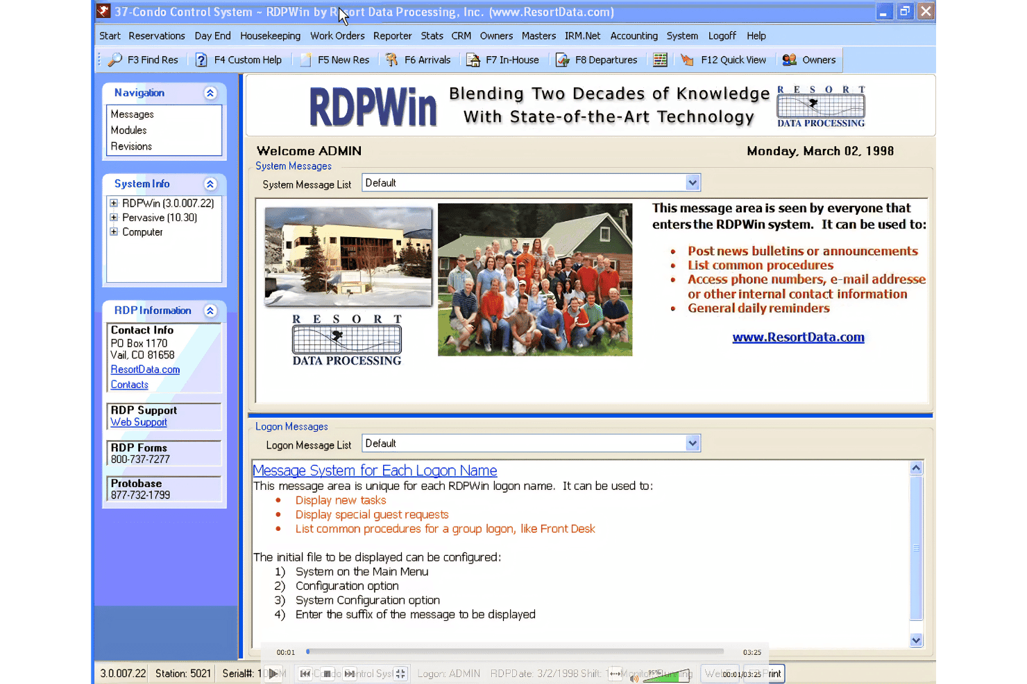
Task: Follow the www.ResortData.com link
Action: coord(799,337)
